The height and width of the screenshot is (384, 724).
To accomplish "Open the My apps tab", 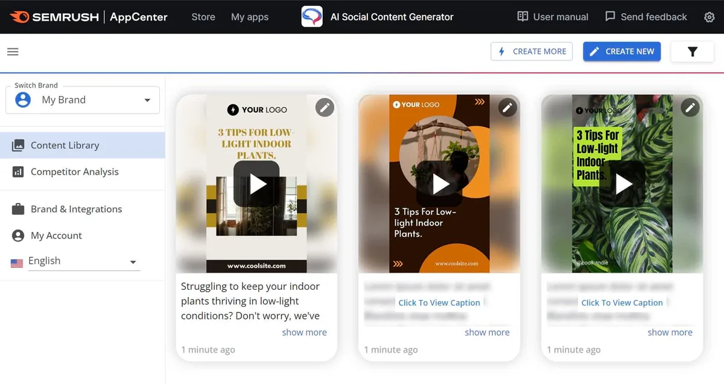I will [250, 17].
